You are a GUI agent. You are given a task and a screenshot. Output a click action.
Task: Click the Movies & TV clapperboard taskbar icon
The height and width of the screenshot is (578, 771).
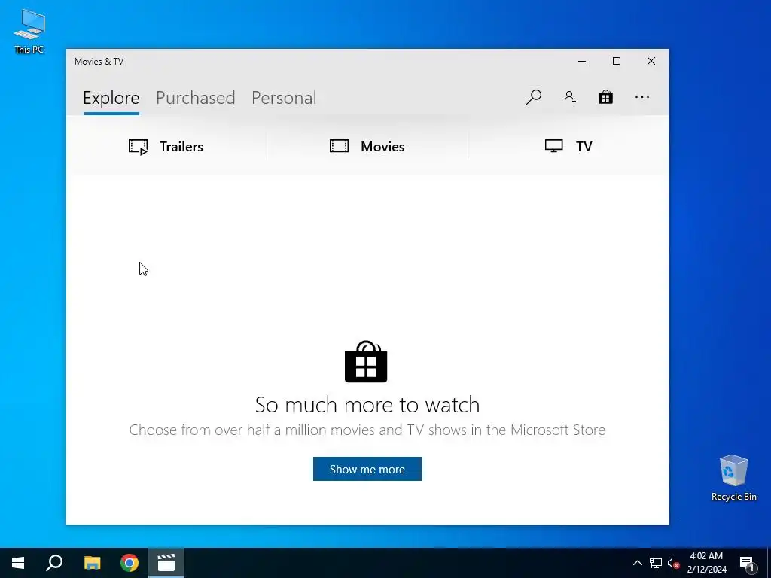point(166,563)
